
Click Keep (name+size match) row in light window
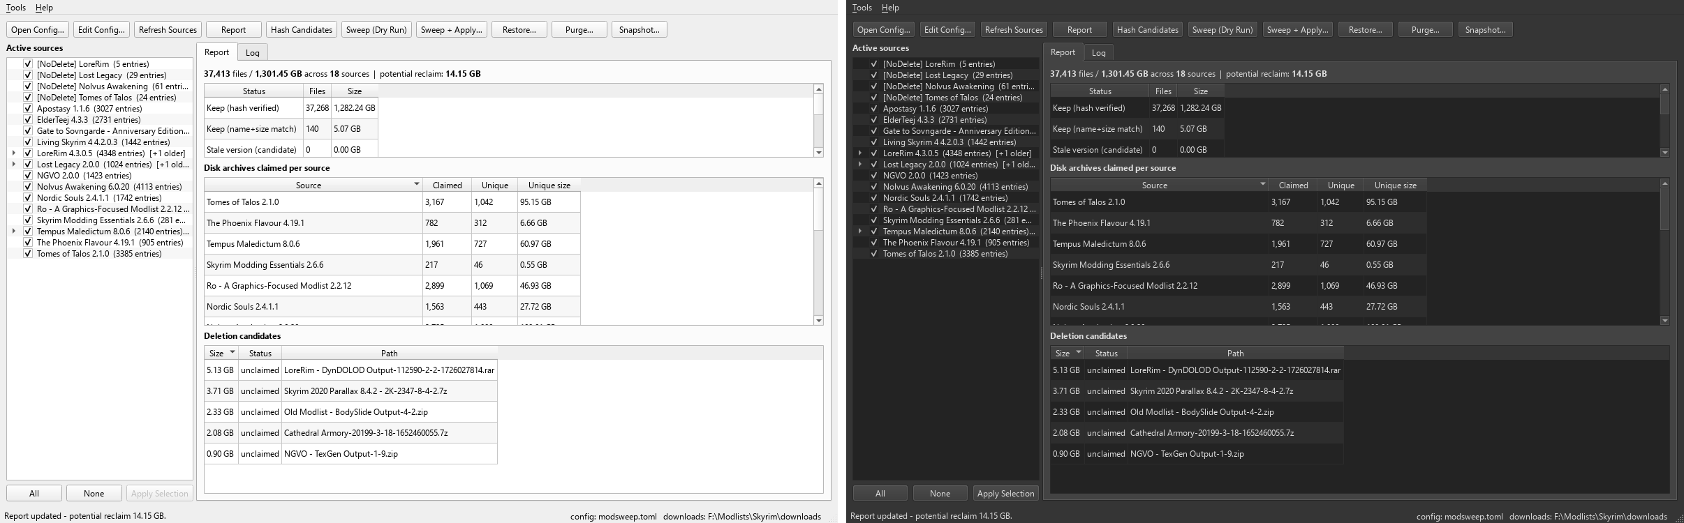click(291, 129)
